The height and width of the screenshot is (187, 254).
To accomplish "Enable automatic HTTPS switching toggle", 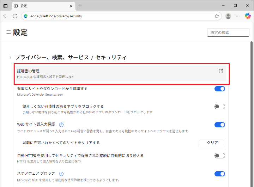I will (x=219, y=156).
